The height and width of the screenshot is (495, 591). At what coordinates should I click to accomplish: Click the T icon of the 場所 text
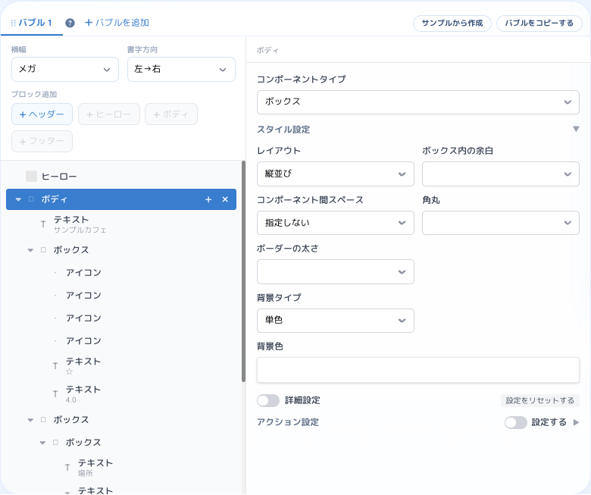[67, 468]
